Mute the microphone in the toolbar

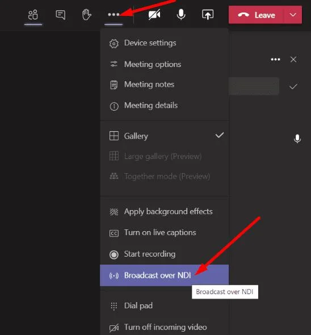click(x=181, y=15)
